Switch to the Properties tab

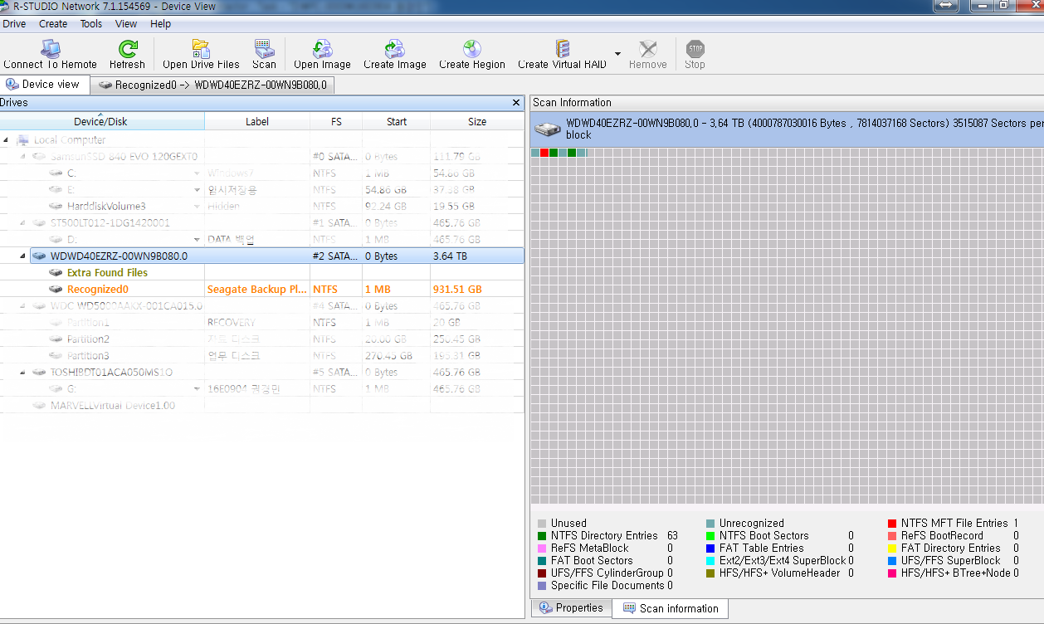[x=571, y=608]
